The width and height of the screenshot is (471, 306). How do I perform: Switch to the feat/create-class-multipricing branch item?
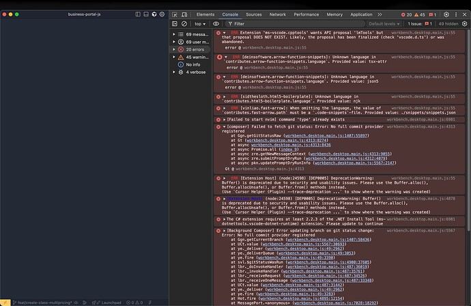tap(42, 303)
